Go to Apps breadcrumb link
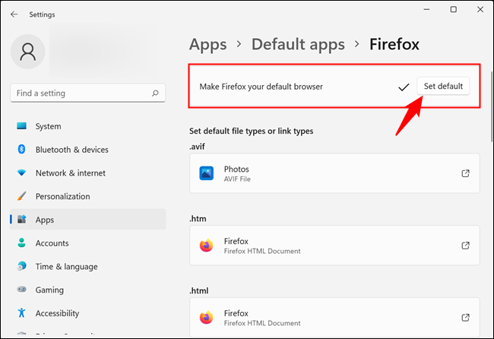This screenshot has width=494, height=339. (207, 44)
